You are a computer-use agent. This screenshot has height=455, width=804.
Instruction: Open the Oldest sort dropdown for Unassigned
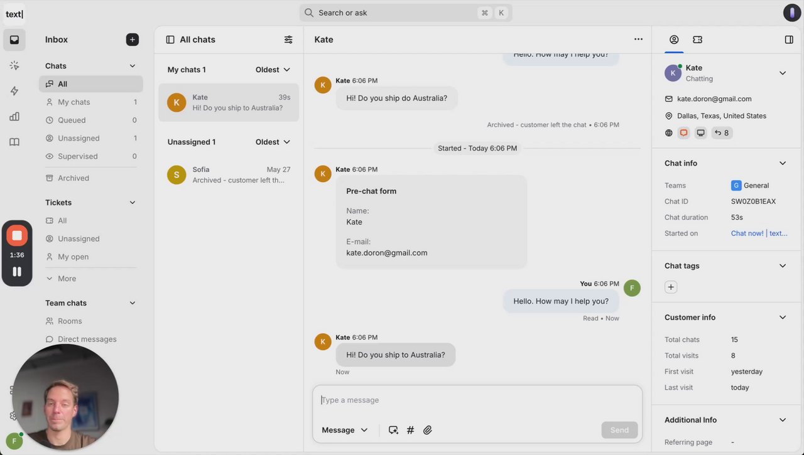coord(273,142)
